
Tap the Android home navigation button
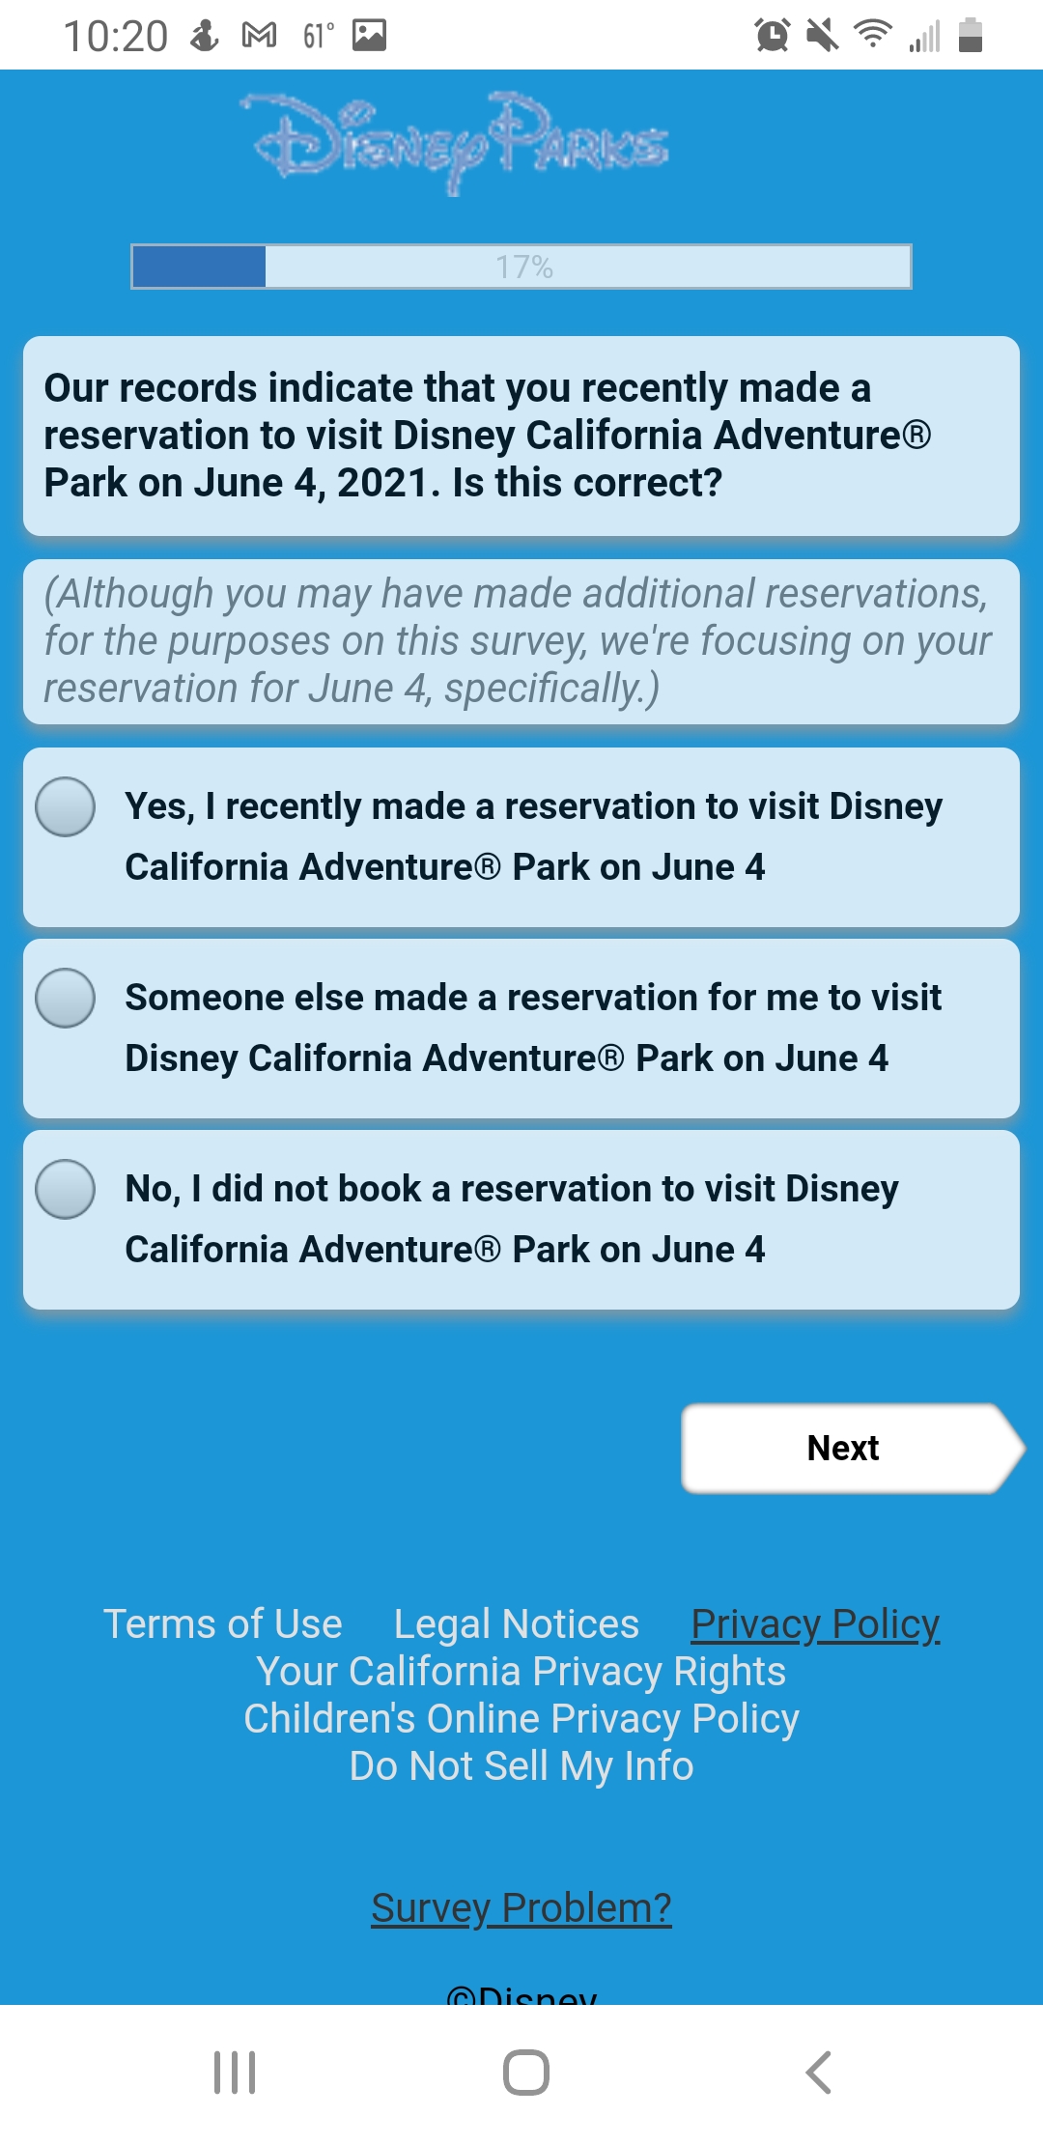pyautogui.click(x=526, y=2073)
